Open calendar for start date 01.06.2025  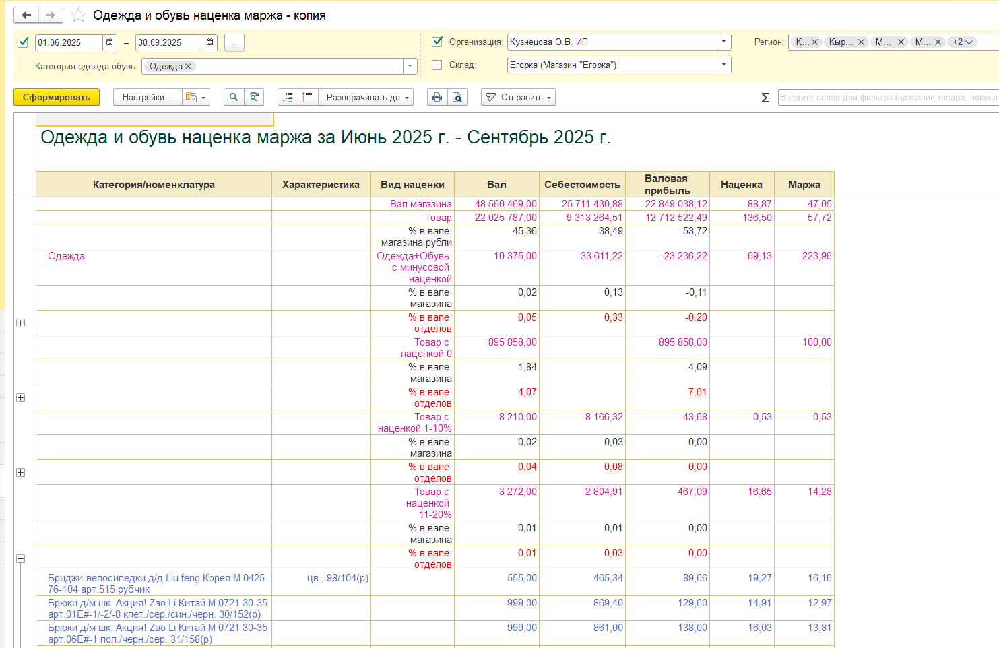[x=110, y=42]
